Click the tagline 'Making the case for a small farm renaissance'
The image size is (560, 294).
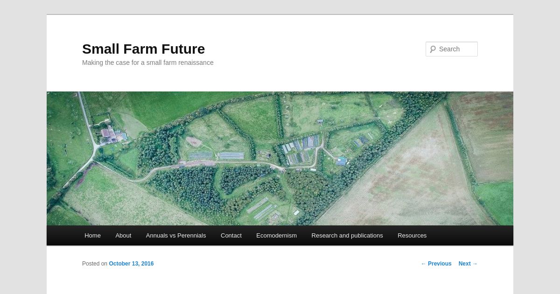(148, 63)
